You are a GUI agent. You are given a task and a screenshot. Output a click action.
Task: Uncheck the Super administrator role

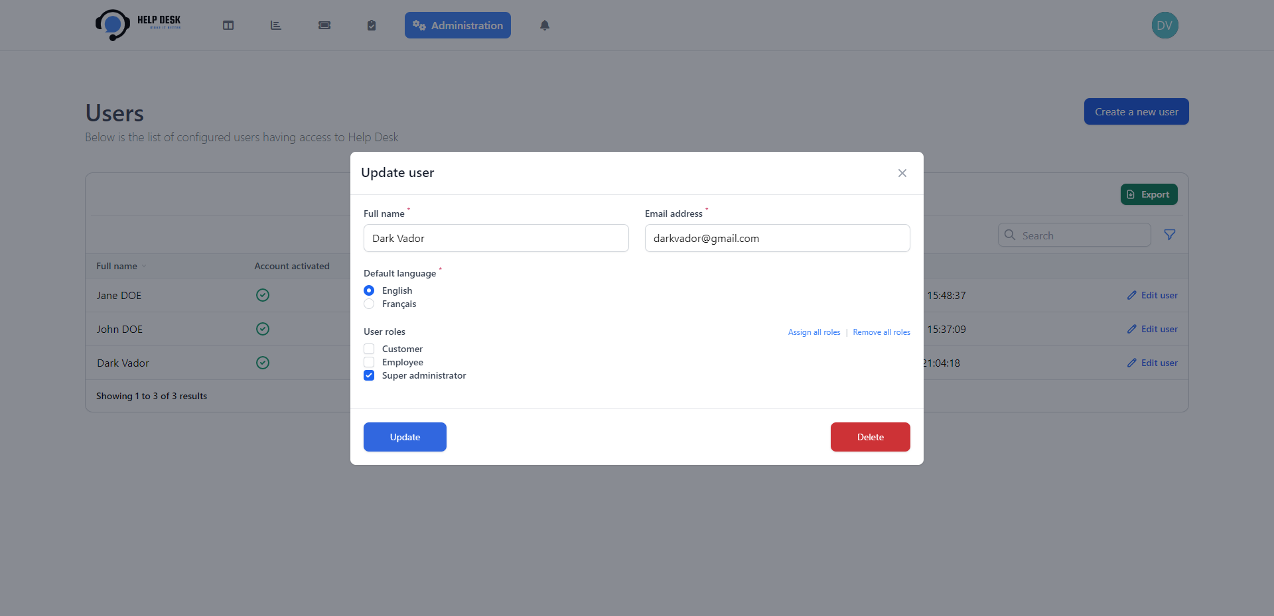[x=369, y=375]
